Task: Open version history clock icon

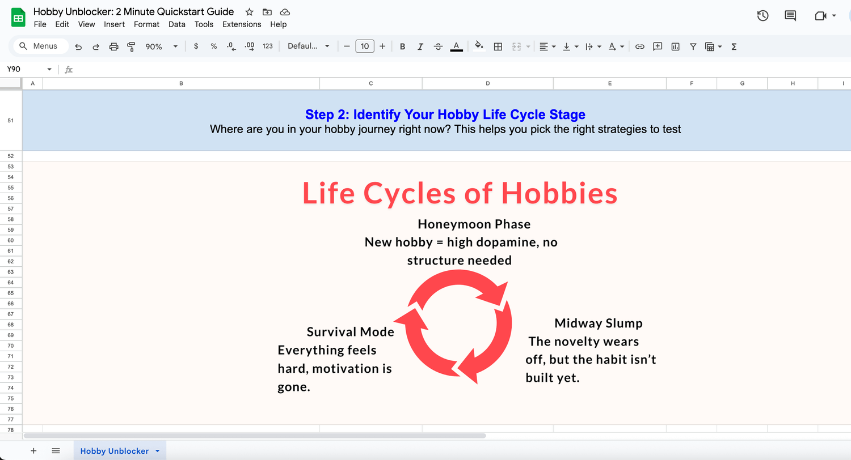Action: [763, 16]
